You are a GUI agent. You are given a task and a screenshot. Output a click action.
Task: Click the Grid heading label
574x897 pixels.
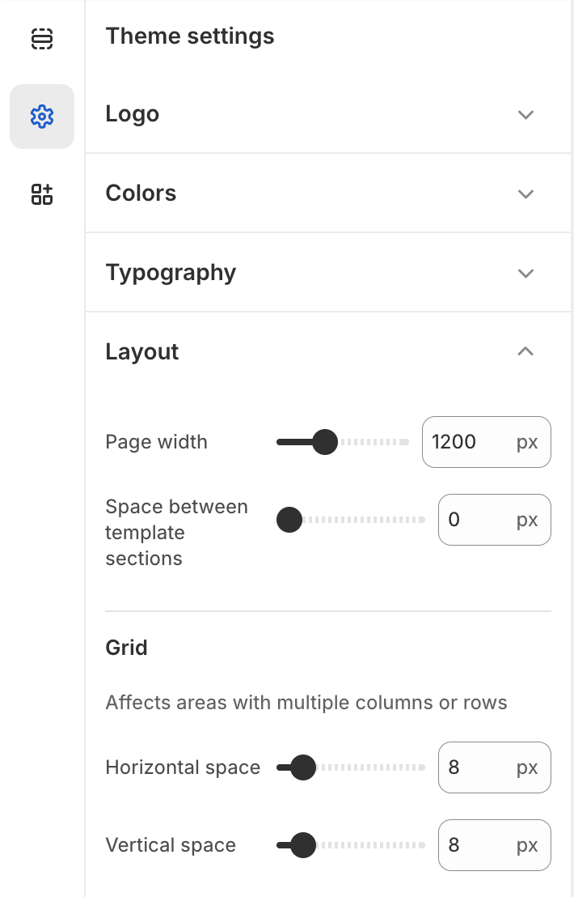(x=126, y=648)
